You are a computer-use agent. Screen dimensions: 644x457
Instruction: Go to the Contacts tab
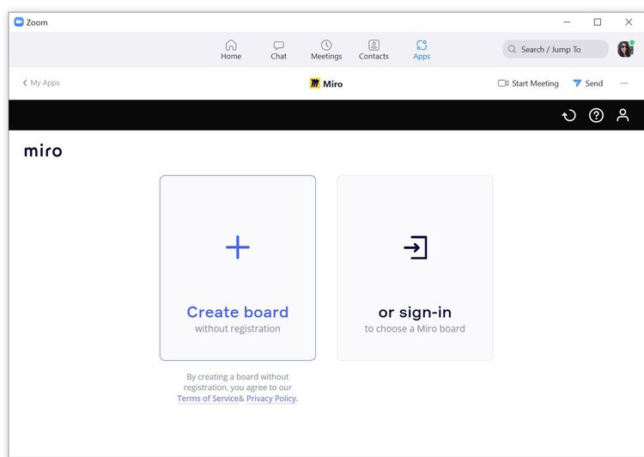(374, 50)
